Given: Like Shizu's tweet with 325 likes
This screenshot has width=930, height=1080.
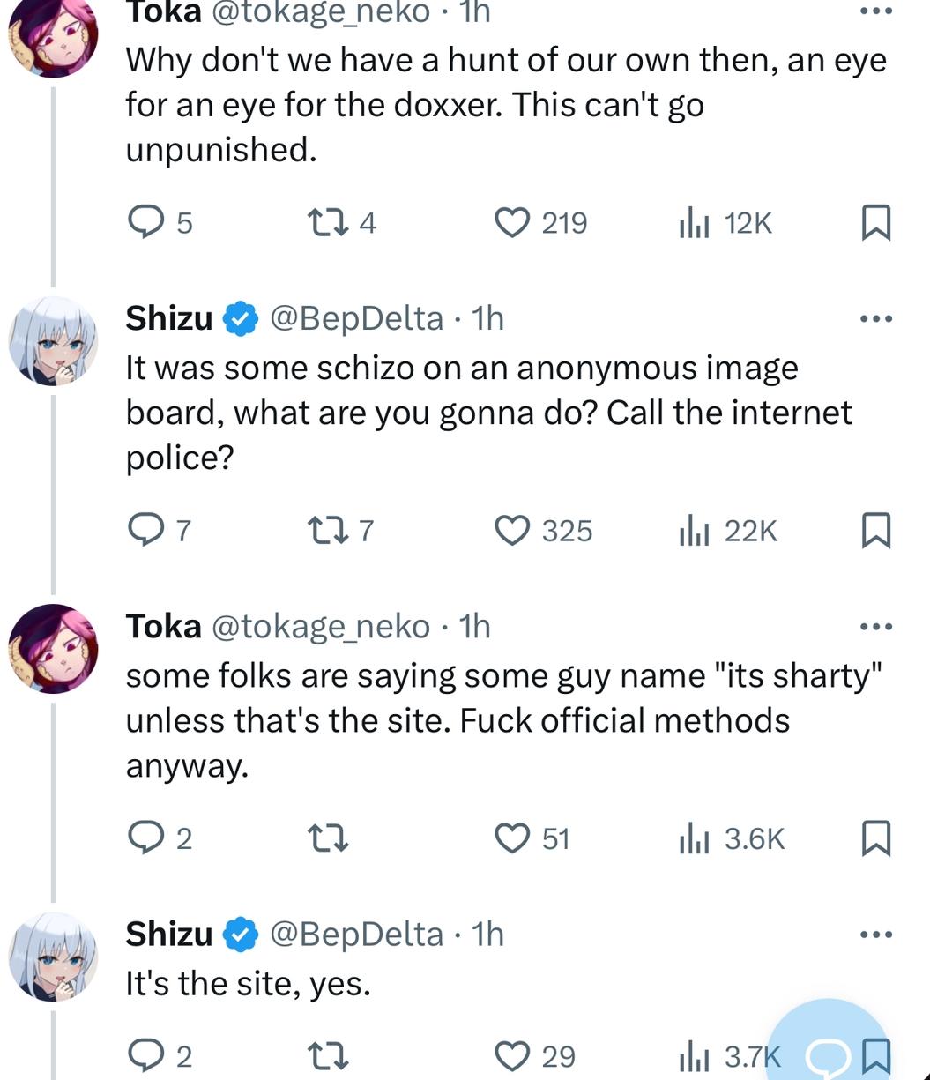Looking at the screenshot, I should point(511,530).
